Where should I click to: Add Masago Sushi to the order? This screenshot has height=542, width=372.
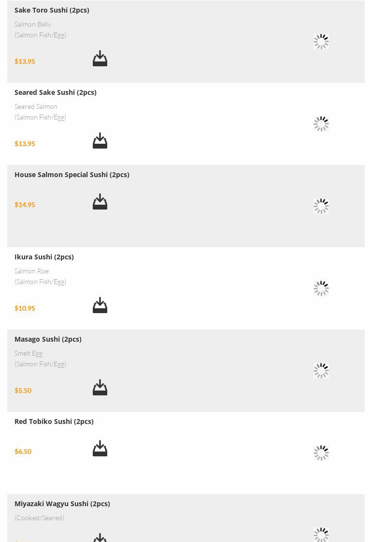click(100, 388)
